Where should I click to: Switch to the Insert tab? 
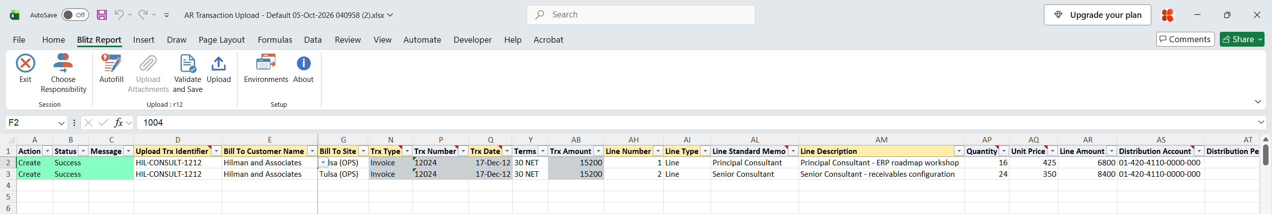[x=144, y=40]
